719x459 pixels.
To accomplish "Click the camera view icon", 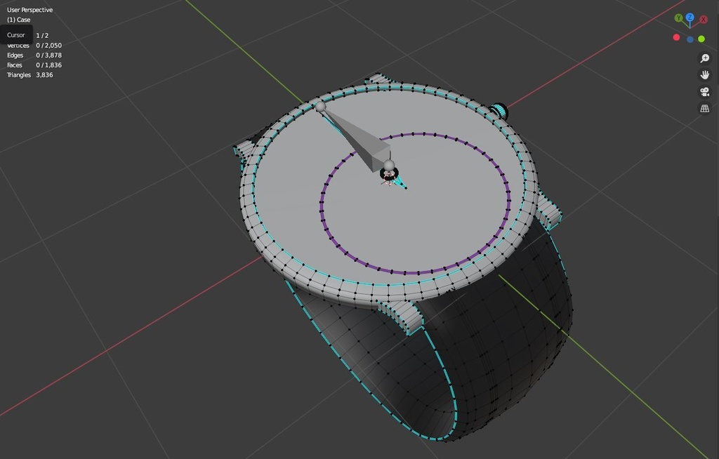I will pyautogui.click(x=704, y=90).
